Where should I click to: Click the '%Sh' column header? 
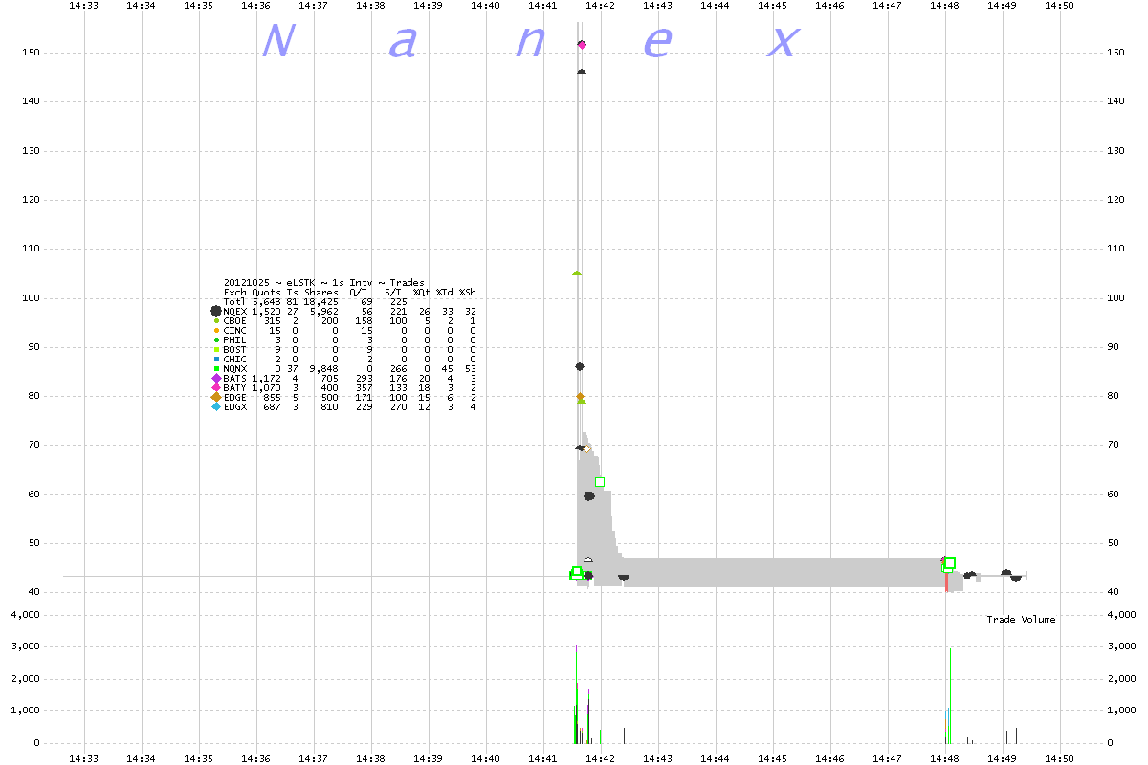[467, 293]
